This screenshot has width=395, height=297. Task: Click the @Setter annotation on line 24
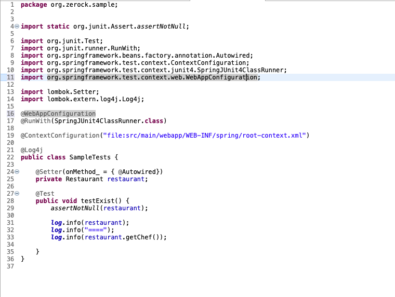coord(49,172)
